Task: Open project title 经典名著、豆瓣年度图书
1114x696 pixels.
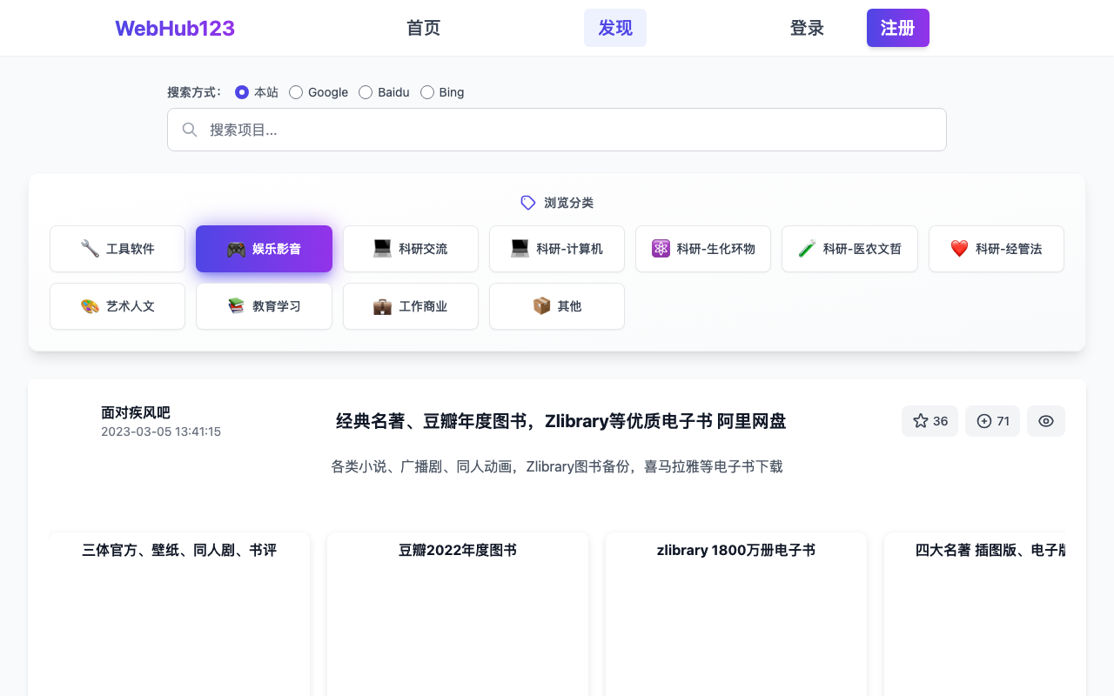Action: tap(561, 421)
